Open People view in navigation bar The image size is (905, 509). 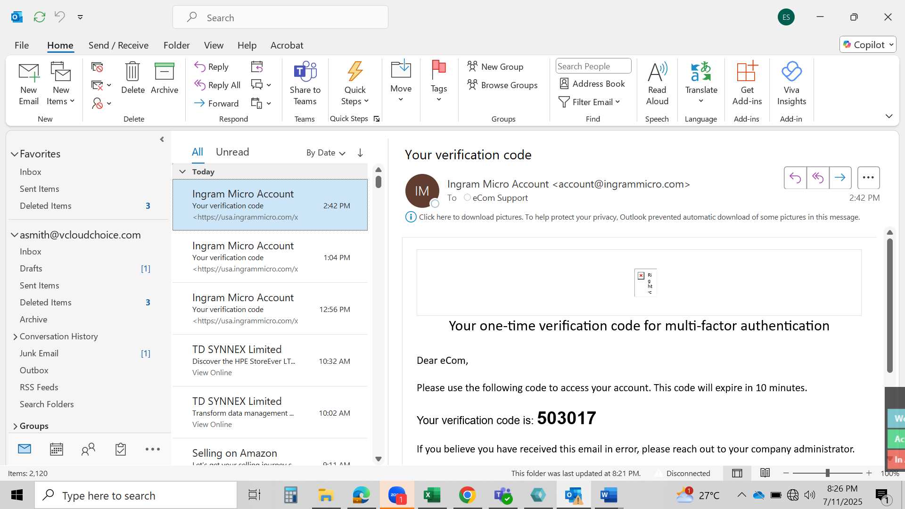point(88,449)
